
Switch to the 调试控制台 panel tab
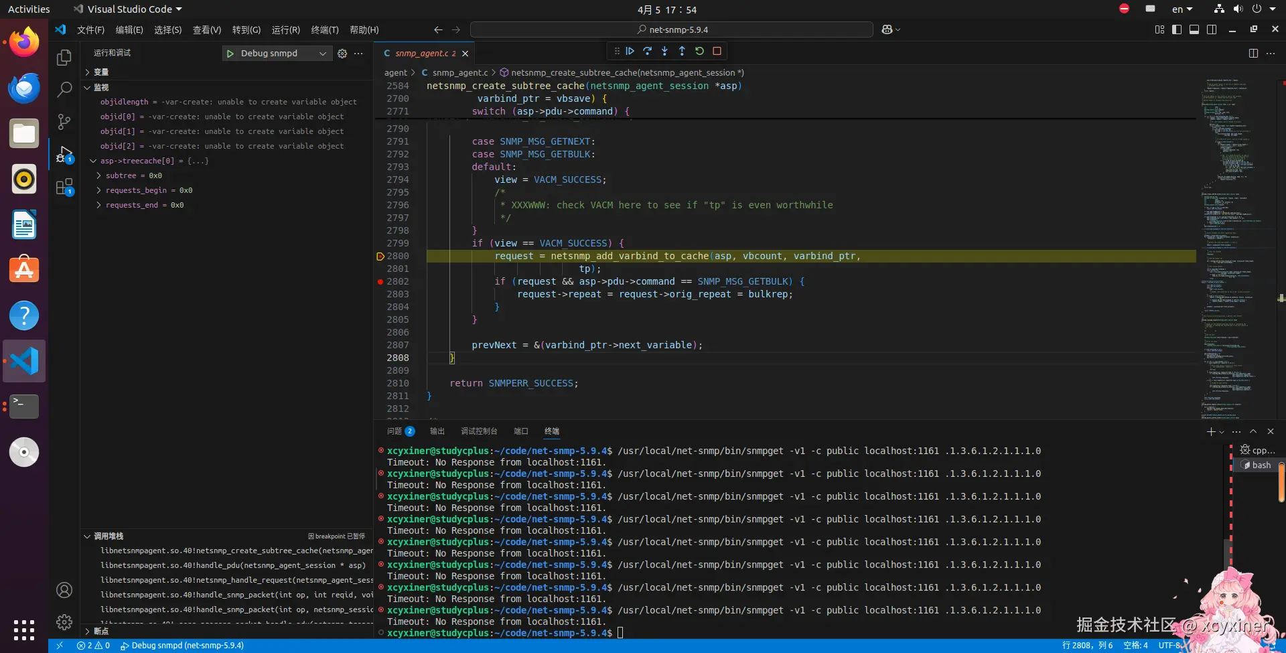tap(479, 431)
